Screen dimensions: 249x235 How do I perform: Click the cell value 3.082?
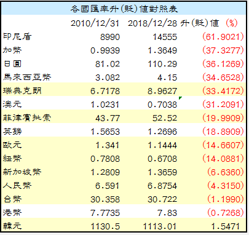[108, 78]
